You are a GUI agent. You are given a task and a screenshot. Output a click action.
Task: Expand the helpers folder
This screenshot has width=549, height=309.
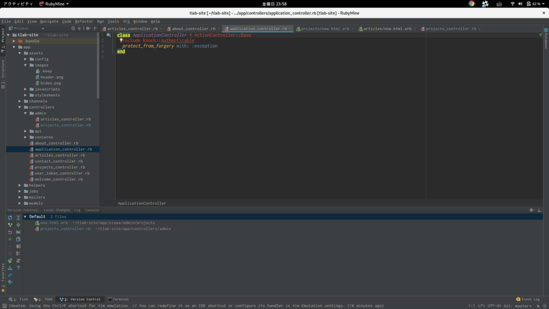[x=20, y=185]
